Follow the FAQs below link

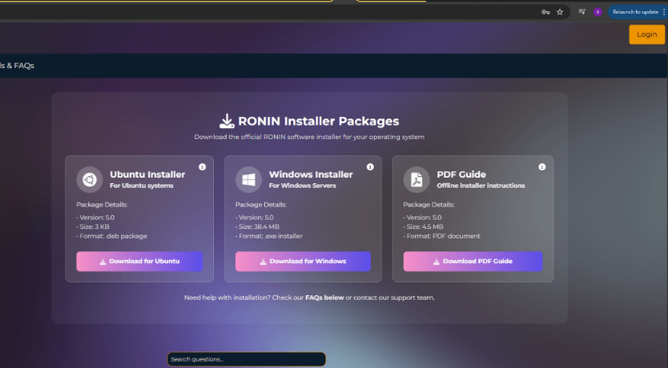(x=324, y=298)
